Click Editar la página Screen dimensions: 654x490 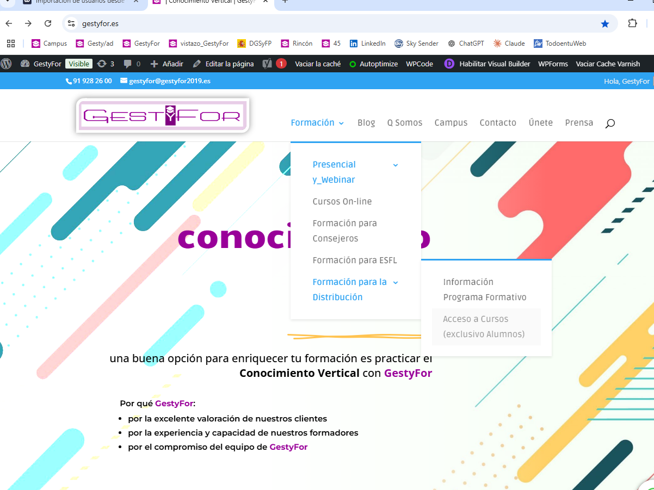point(224,64)
